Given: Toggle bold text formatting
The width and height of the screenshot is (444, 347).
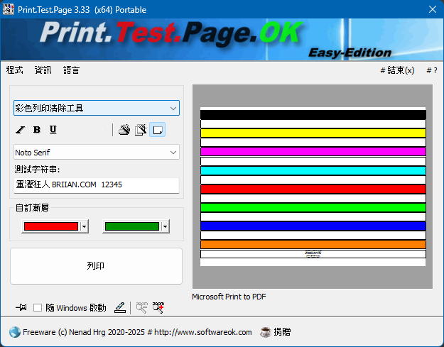Looking at the screenshot, I should click(37, 130).
